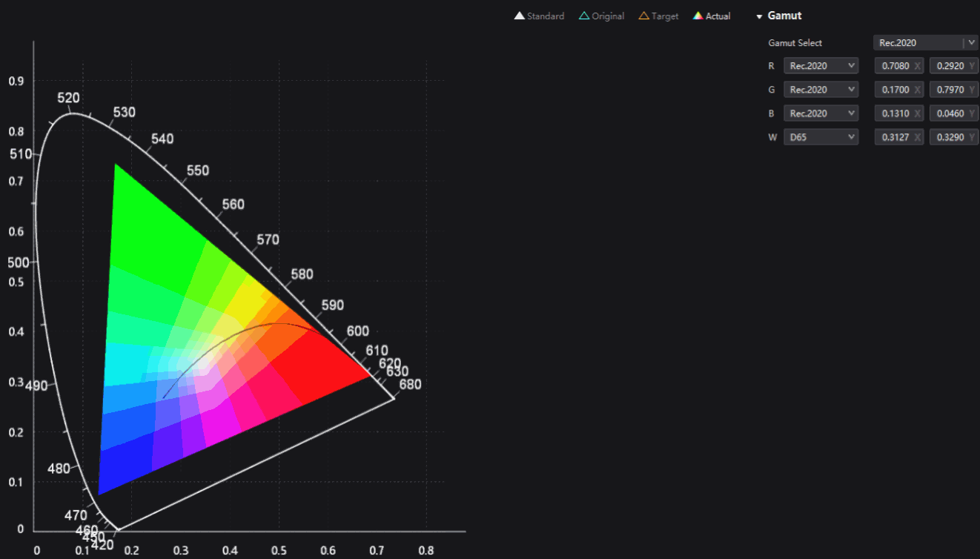Toggle the Standard gamut overlay via its label
This screenshot has width=980, height=559.
tap(545, 16)
